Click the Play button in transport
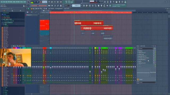This screenshot has width=170, height=95. click(35, 2)
